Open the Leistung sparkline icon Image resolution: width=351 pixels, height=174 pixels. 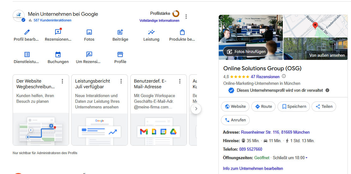pyautogui.click(x=151, y=32)
